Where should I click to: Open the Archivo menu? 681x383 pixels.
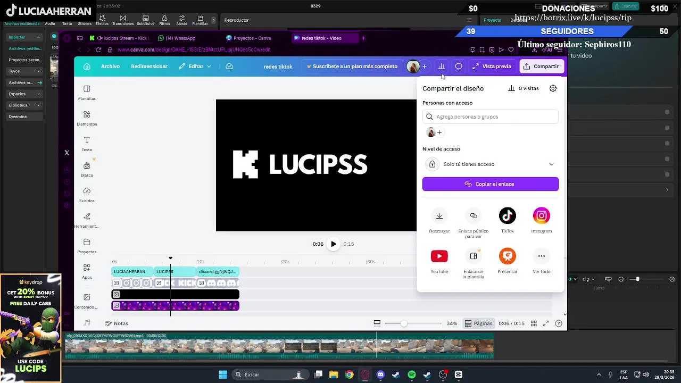pyautogui.click(x=110, y=66)
